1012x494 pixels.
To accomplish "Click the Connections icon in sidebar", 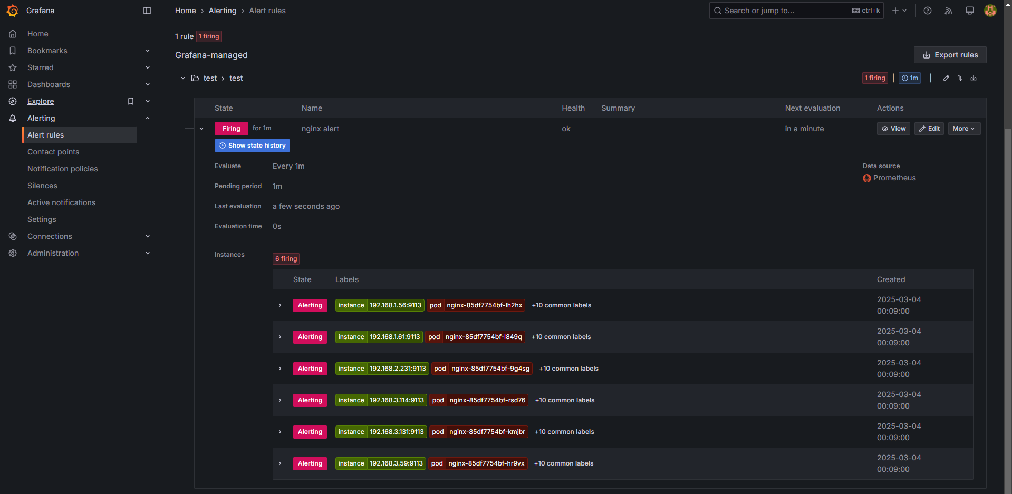I will pos(13,236).
